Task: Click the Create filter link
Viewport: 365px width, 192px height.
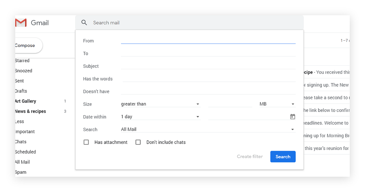Action: [x=250, y=157]
